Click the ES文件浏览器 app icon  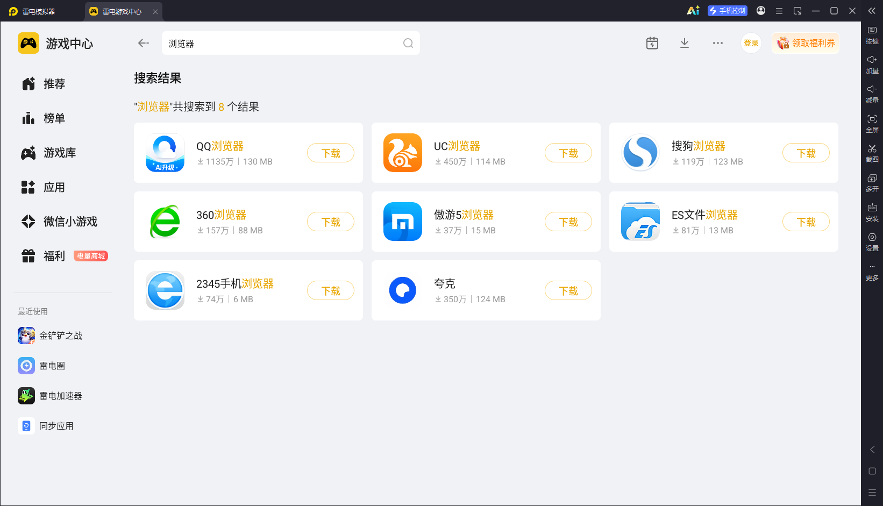point(640,222)
